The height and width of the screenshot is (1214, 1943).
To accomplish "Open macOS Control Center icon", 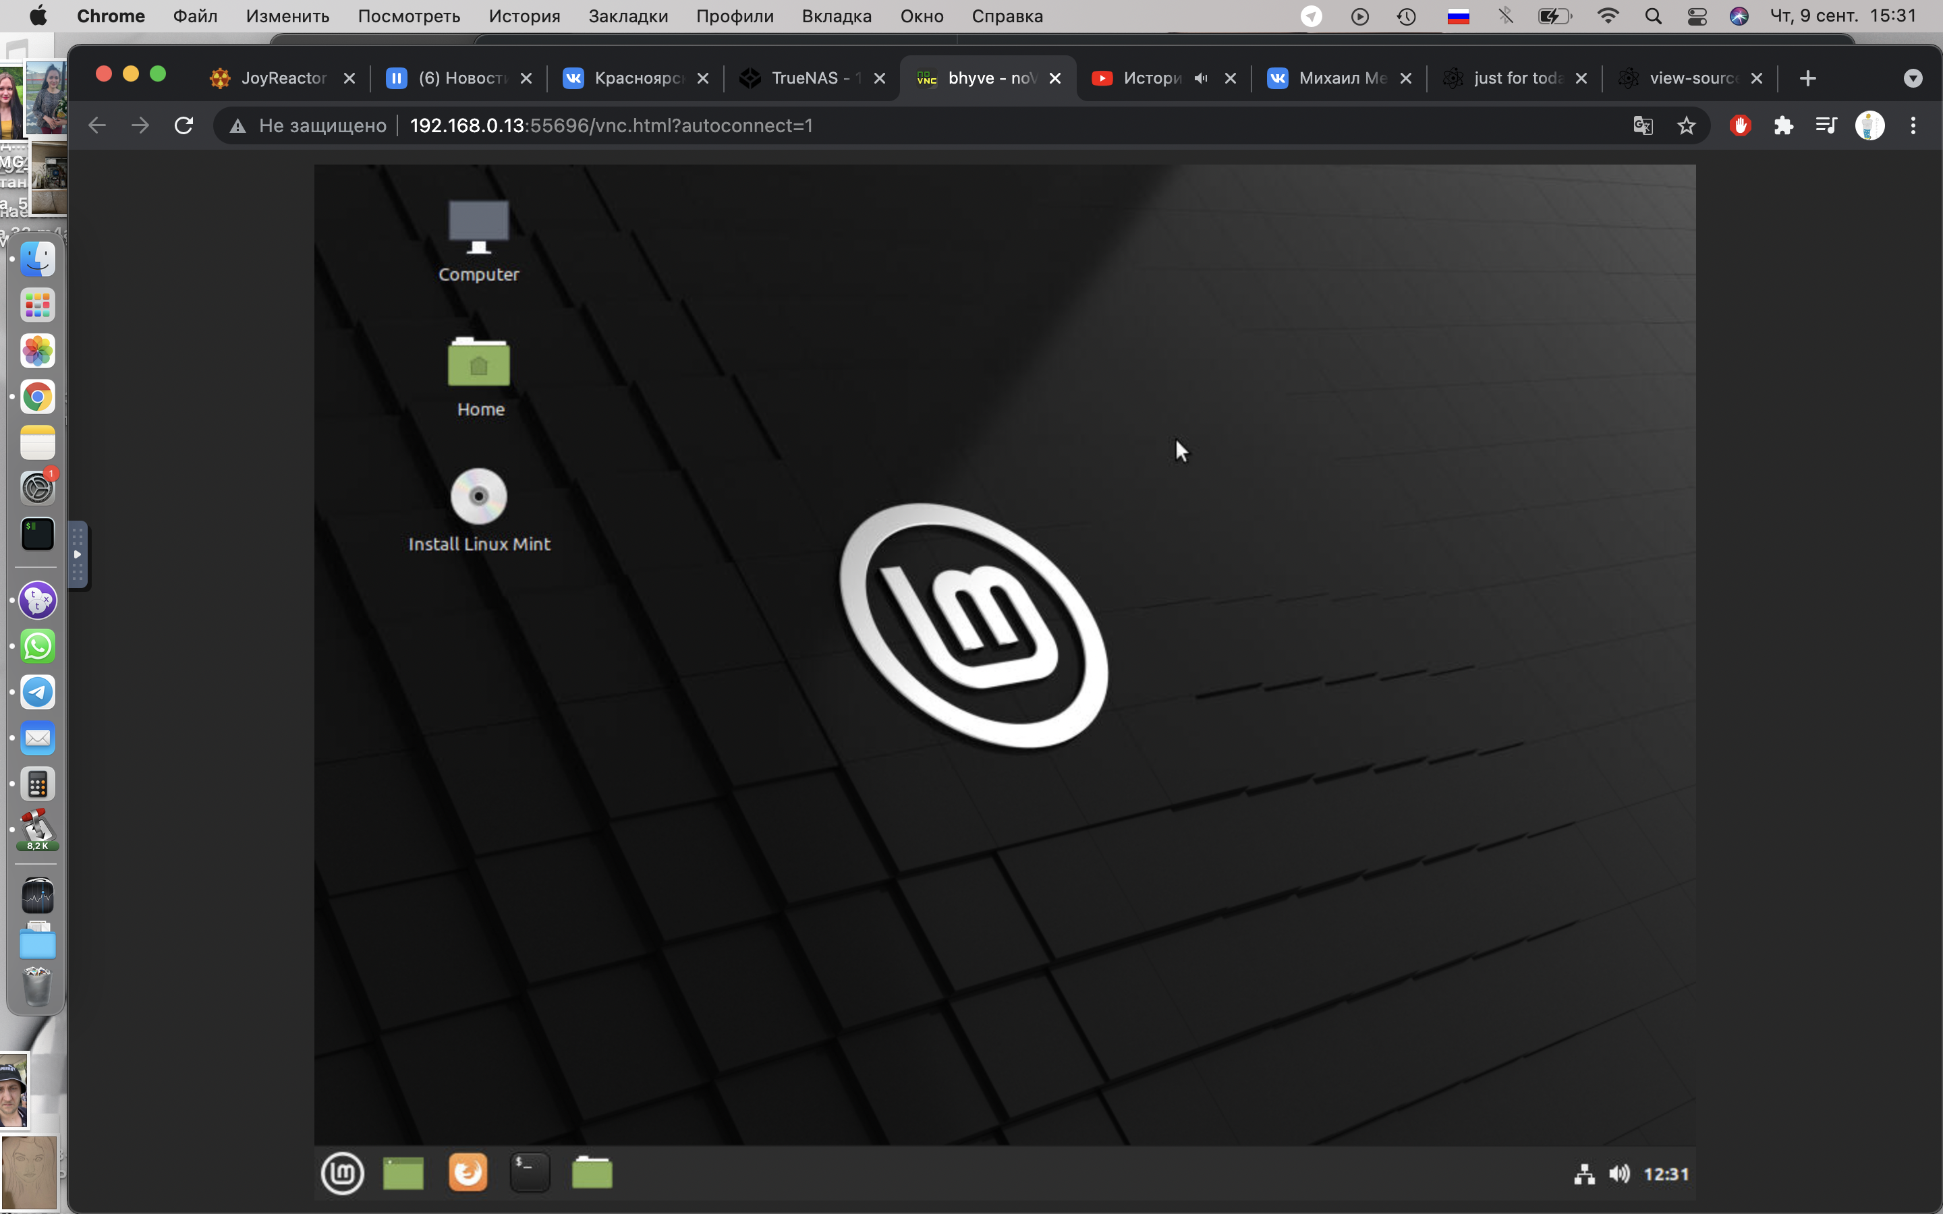I will (1697, 16).
